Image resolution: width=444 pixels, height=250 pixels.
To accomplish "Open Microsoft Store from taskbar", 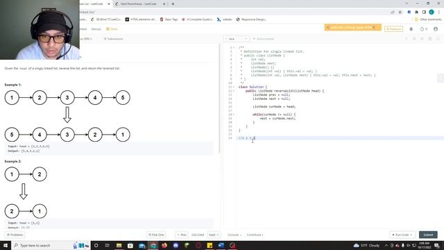I will coord(130,245).
